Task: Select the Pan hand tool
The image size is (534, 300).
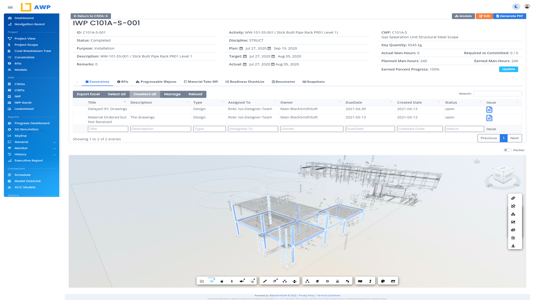Action: pyautogui.click(x=222, y=281)
